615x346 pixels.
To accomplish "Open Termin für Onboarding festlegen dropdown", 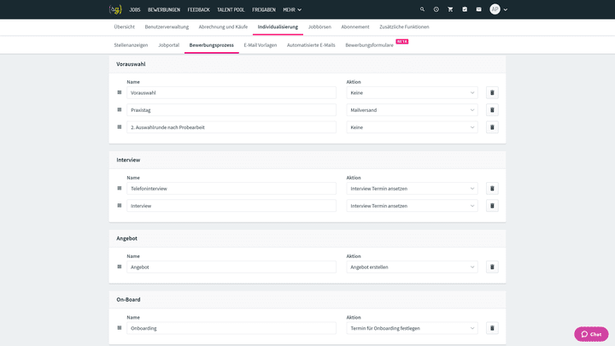I will pyautogui.click(x=412, y=328).
